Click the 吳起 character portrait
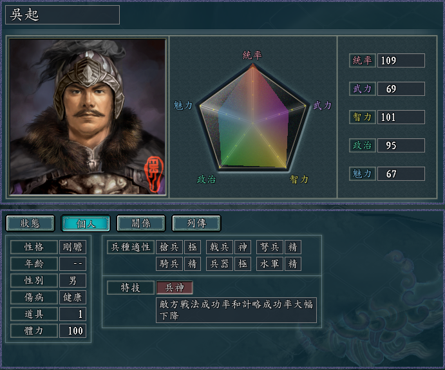The width and height of the screenshot is (445, 370). 88,117
